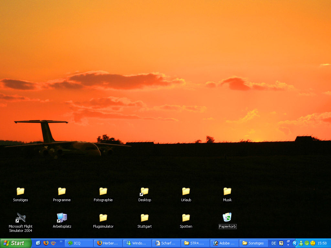The width and height of the screenshot is (331, 248).
Task: Open the Papierkorb recycle bin
Action: [x=227, y=218]
